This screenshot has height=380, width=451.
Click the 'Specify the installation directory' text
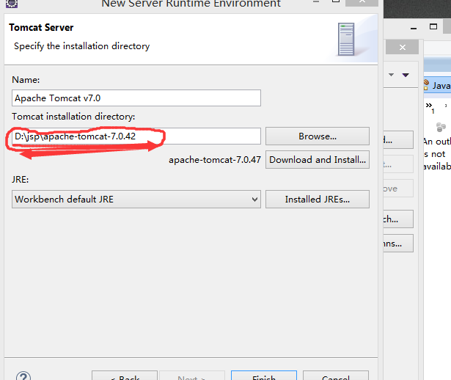point(82,46)
